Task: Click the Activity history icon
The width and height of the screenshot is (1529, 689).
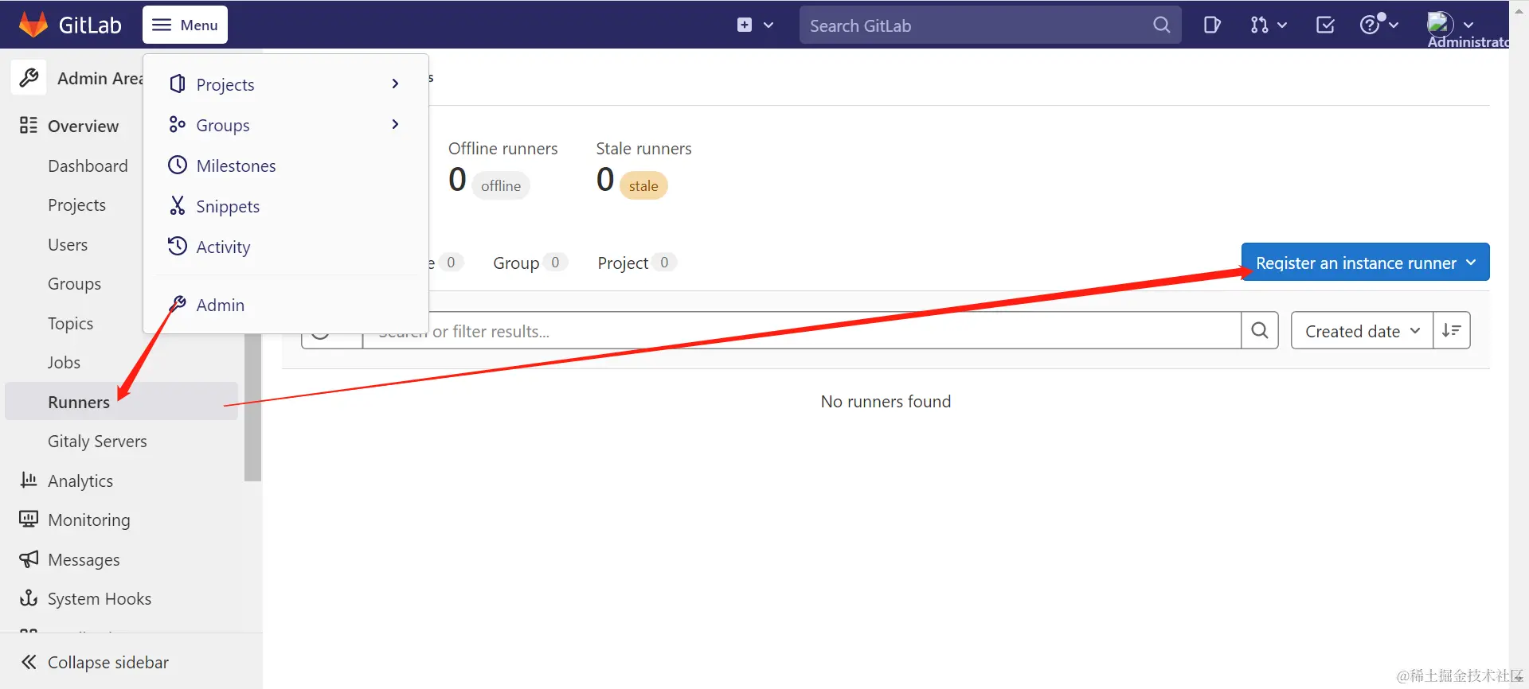Action: [x=178, y=246]
